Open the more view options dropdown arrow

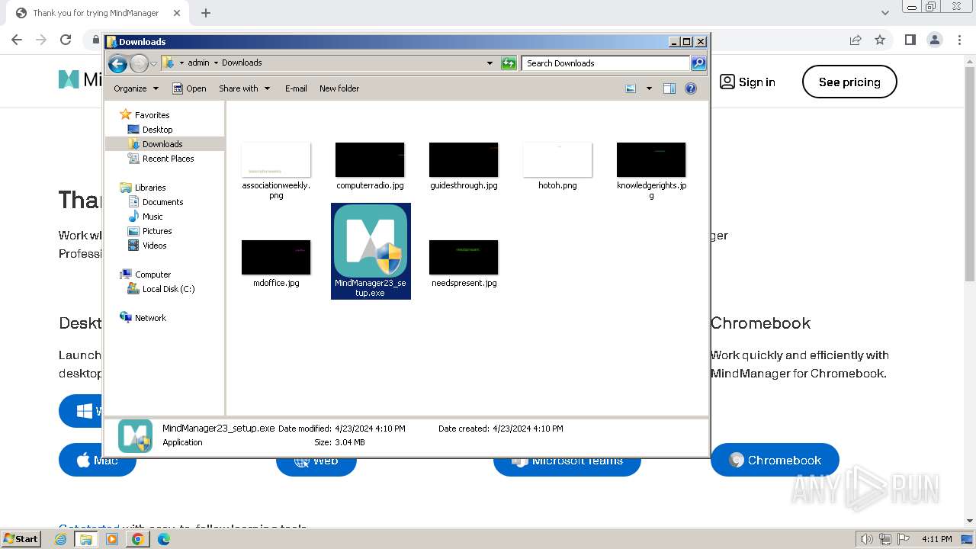(649, 88)
